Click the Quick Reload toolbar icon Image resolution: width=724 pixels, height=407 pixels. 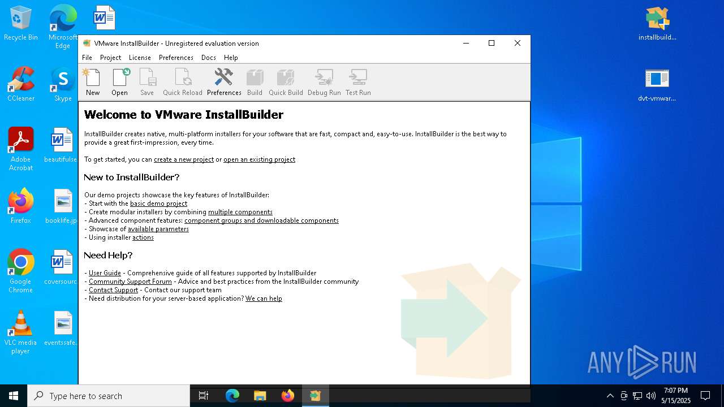pyautogui.click(x=183, y=83)
